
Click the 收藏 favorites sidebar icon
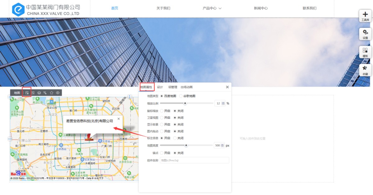(x=365, y=70)
